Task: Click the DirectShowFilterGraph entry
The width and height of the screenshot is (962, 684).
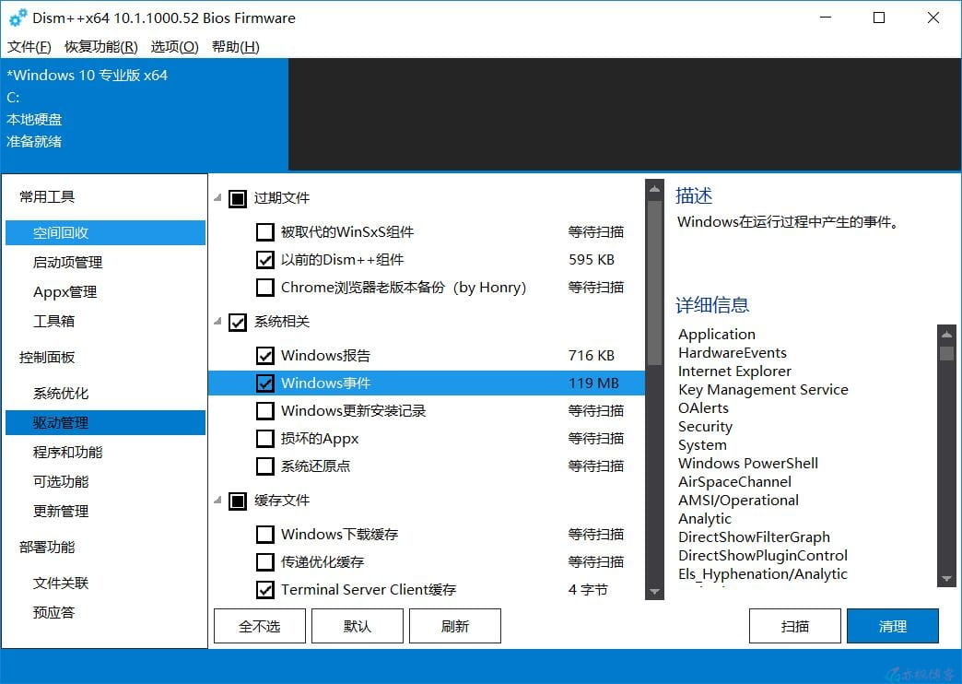Action: 754,537
